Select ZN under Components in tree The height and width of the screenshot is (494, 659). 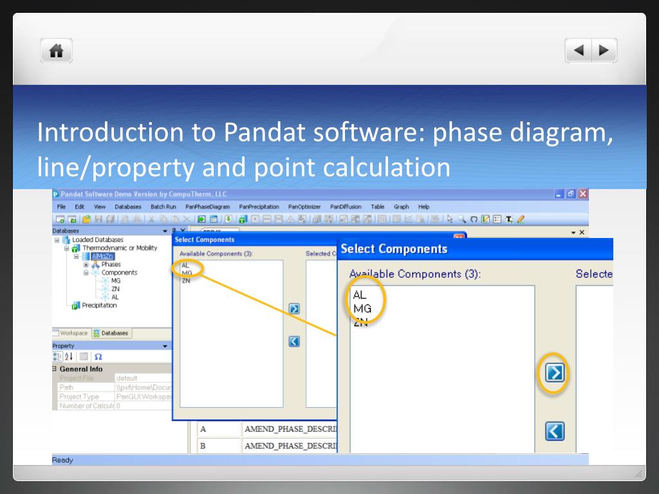pos(115,289)
